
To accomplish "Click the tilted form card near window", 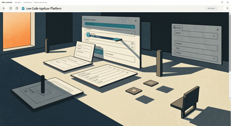I will 84,51.
